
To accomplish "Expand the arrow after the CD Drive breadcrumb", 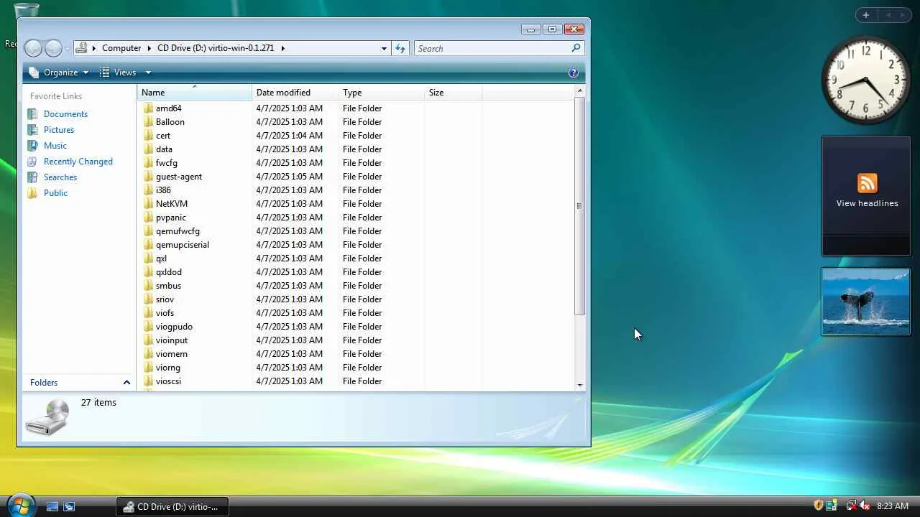I will (x=282, y=48).
